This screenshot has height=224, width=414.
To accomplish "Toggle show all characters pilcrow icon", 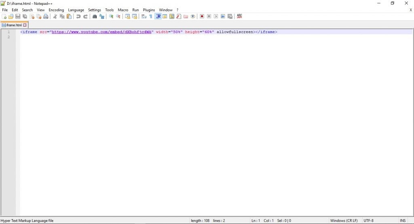I will 150,17.
